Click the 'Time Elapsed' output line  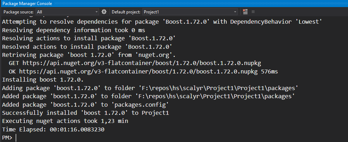pos(53,130)
